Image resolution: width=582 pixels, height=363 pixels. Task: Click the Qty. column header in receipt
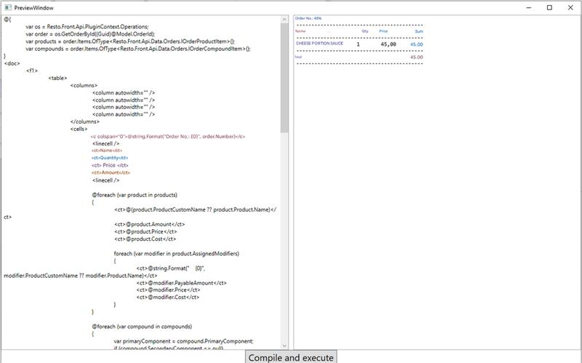365,31
